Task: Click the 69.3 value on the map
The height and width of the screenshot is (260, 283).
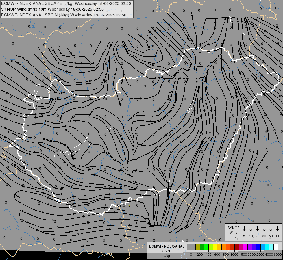Action: pyautogui.click(x=121, y=205)
